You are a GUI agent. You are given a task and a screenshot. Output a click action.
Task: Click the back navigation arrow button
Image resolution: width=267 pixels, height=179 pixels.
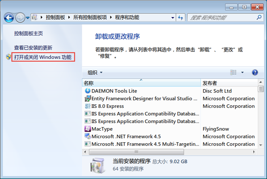coord(9,17)
